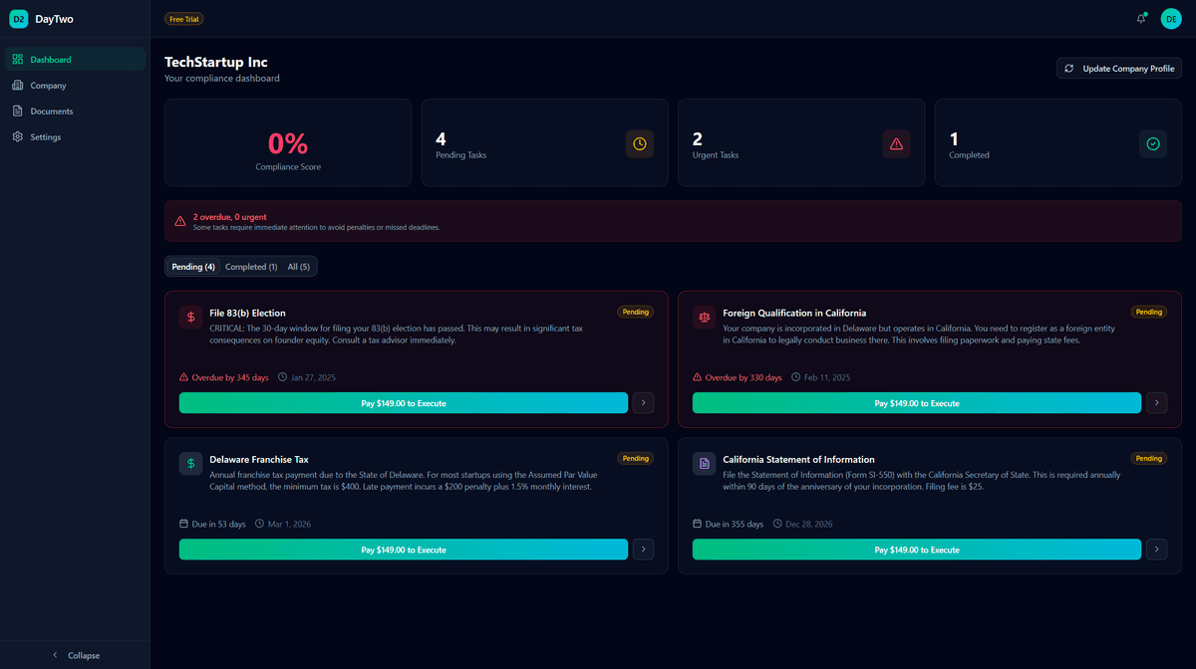Expand the California Statement of Information chevron
Screen dimensions: 1196x669
(x=1156, y=549)
